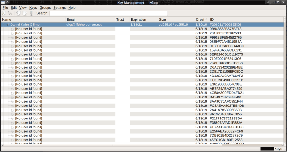Select the row with ID CF7A41CC15C810B8
Viewport: 287px width, 152px height.
point(143,127)
